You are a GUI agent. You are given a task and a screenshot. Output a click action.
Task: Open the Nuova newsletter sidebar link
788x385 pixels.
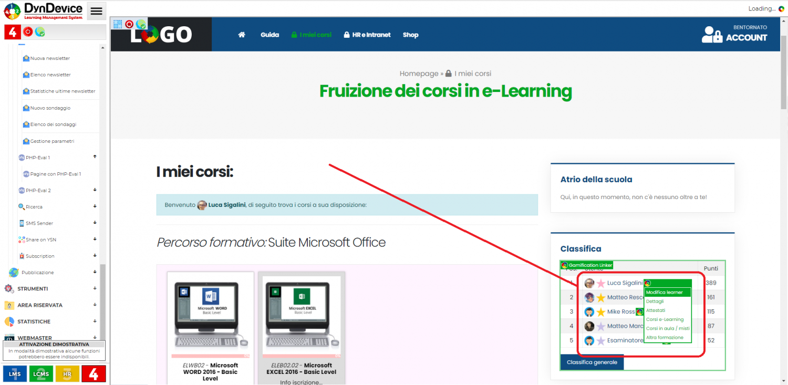click(x=50, y=58)
